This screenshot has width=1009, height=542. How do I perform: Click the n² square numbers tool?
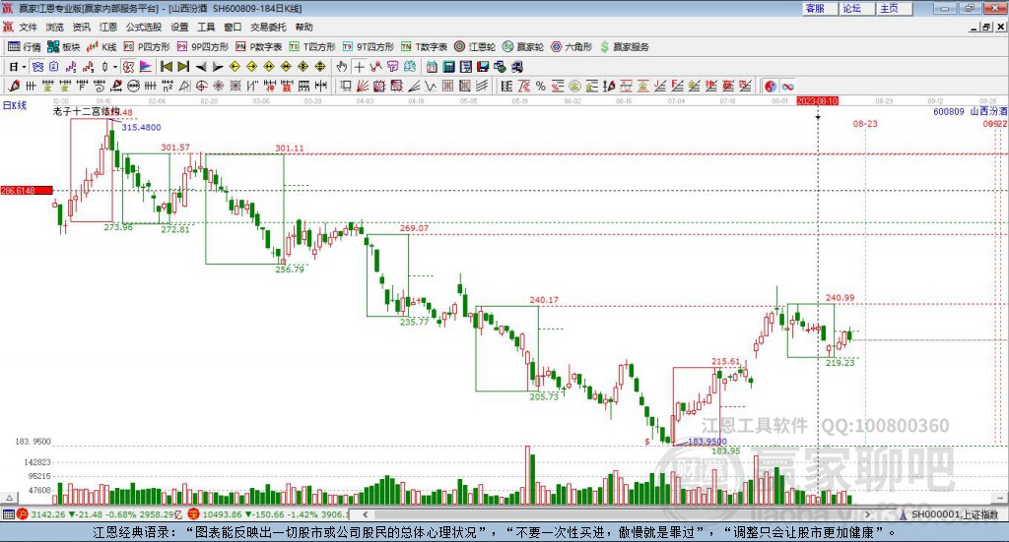[168, 86]
